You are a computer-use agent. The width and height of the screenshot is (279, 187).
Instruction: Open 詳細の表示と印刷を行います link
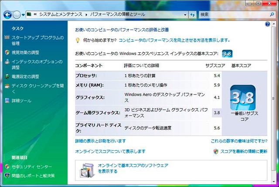(101, 141)
